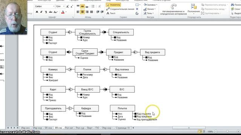Click the zoom slider handle
241x135 pixels.
[227, 132]
